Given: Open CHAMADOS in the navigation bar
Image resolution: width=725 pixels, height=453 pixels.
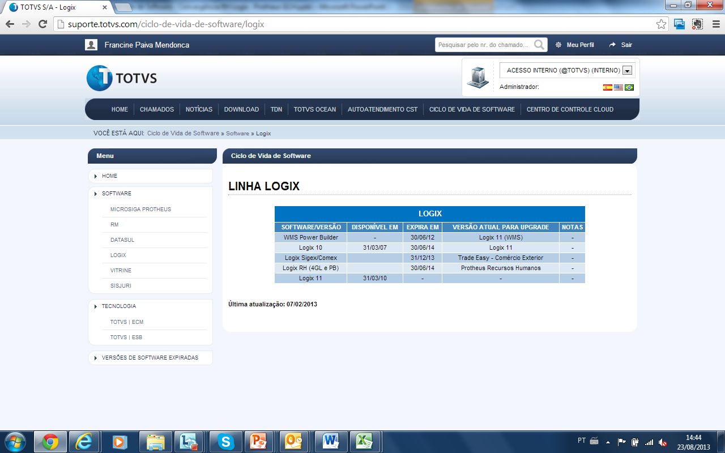Looking at the screenshot, I should (x=157, y=109).
